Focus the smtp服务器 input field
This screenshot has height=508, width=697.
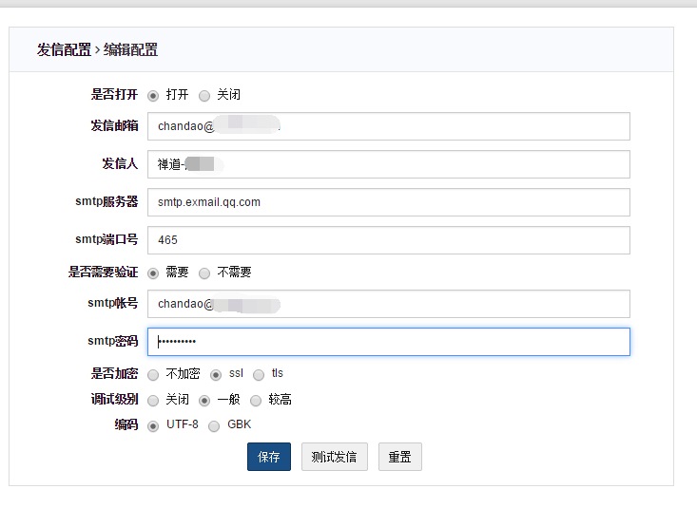pyautogui.click(x=388, y=202)
